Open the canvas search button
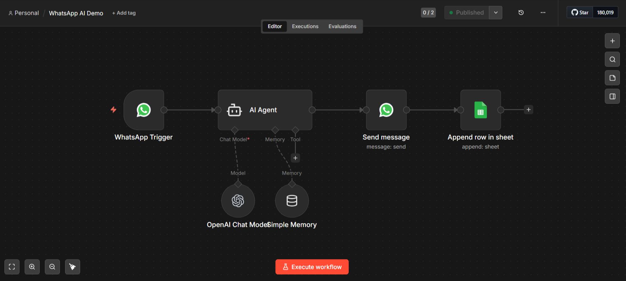 (612, 60)
